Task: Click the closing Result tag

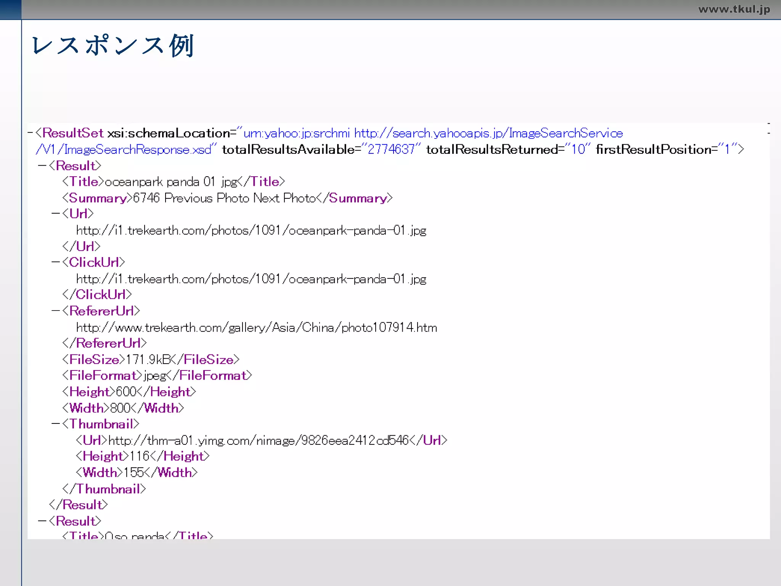Action: 79,505
